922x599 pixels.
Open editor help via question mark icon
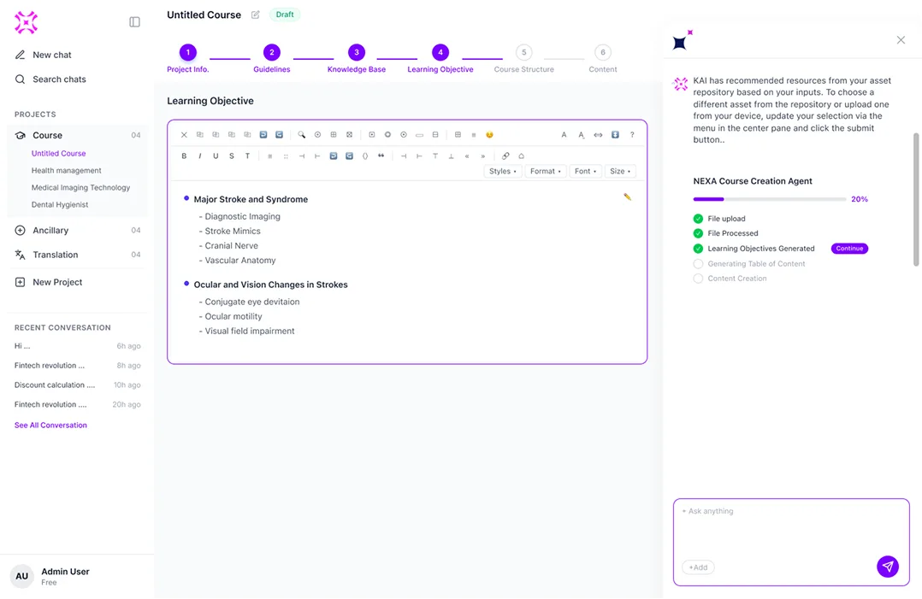click(632, 135)
